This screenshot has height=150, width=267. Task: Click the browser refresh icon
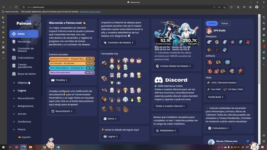coord(16,7)
